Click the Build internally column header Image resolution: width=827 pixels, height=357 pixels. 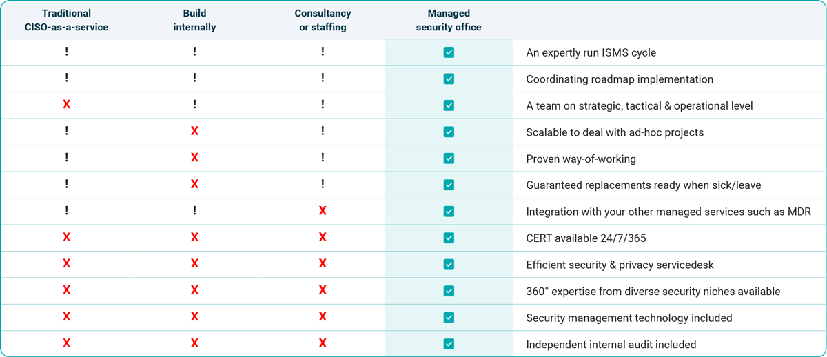pyautogui.click(x=194, y=20)
